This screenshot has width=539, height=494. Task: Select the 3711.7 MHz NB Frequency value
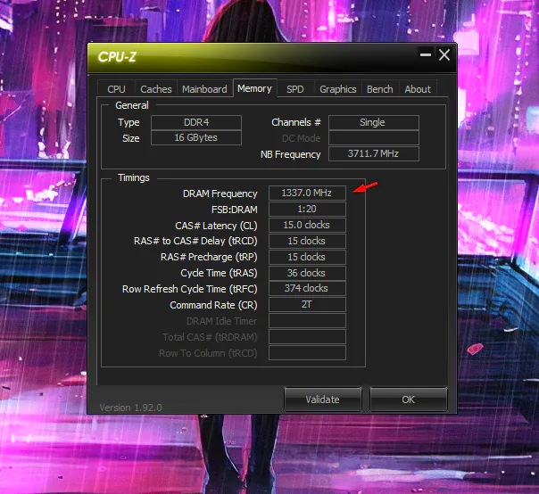(x=374, y=153)
